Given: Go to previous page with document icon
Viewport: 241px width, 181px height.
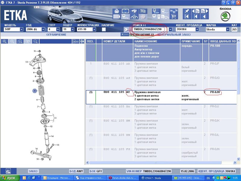Looking at the screenshot, I should point(196,11).
